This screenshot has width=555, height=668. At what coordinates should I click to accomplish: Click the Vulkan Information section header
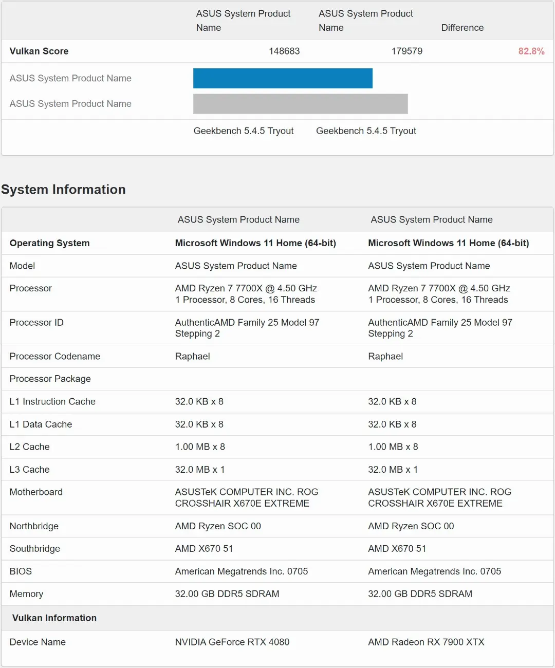tap(54, 618)
